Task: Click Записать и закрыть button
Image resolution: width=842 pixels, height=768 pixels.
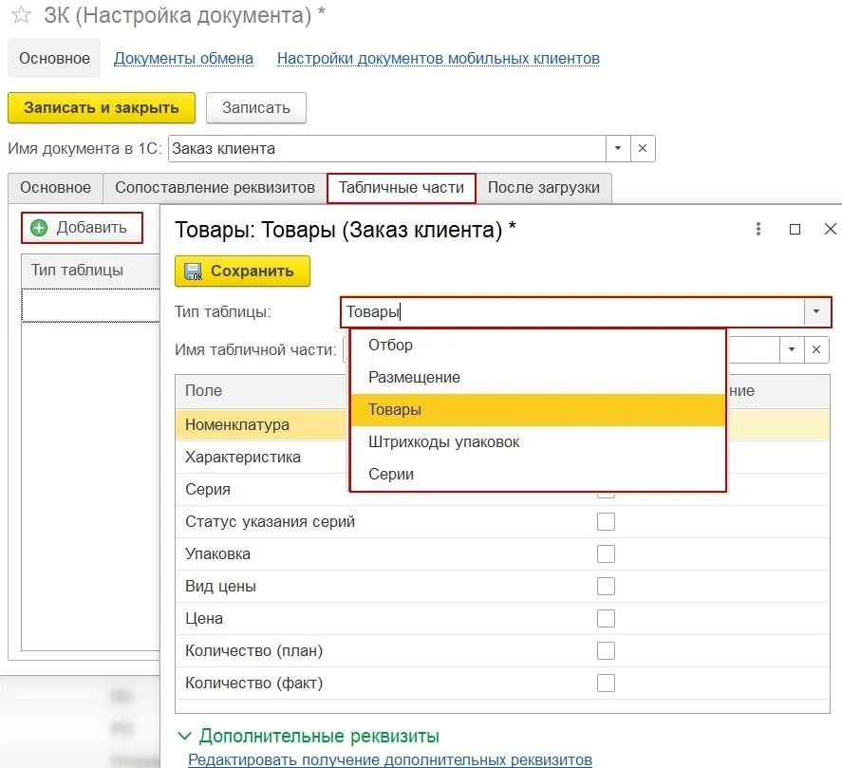Action: point(102,107)
